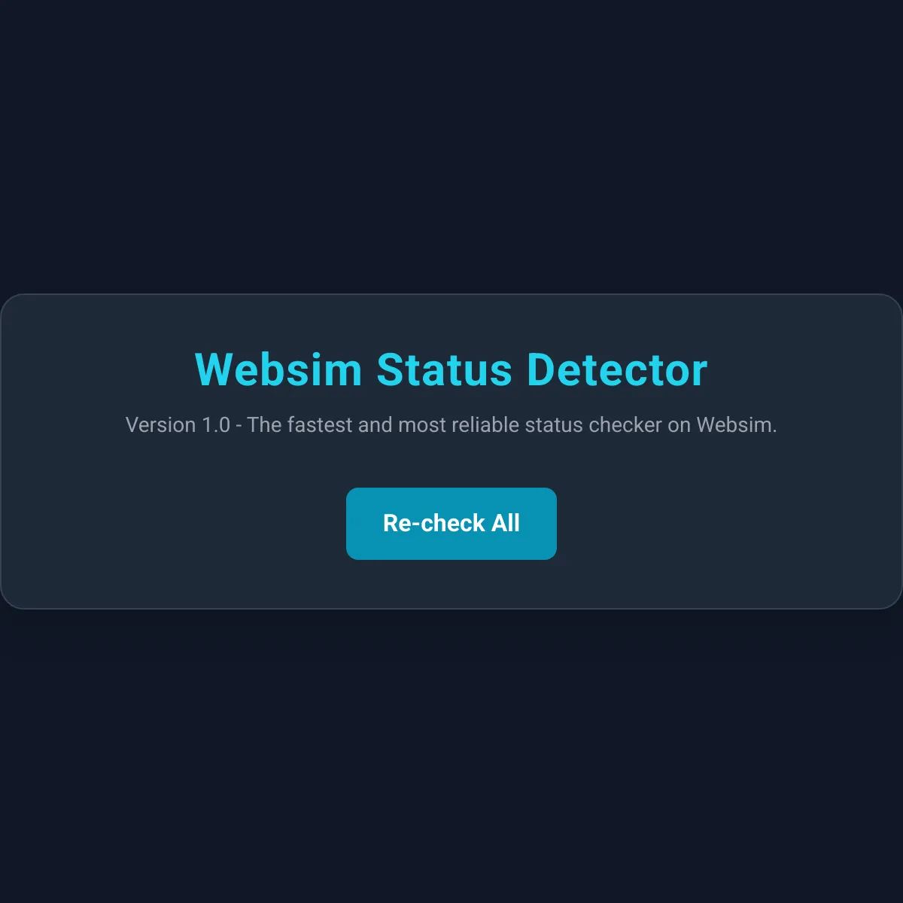Click empty card area beneath Re-check All button
This screenshot has height=903, width=903.
(x=451, y=584)
